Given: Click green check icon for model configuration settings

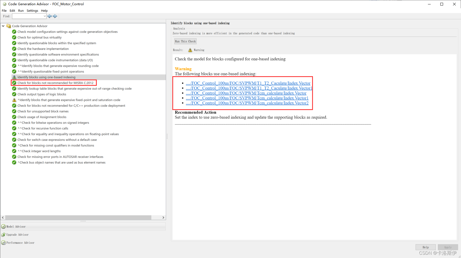Looking at the screenshot, I should pos(14,32).
